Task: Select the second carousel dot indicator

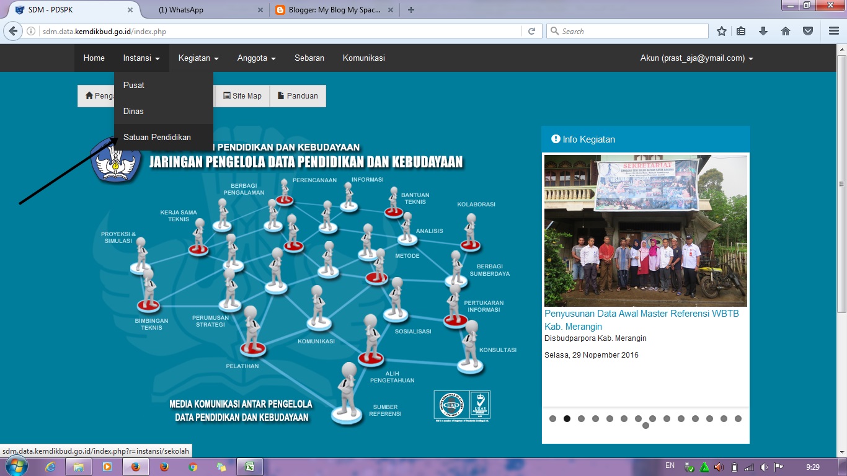Action: [566, 418]
